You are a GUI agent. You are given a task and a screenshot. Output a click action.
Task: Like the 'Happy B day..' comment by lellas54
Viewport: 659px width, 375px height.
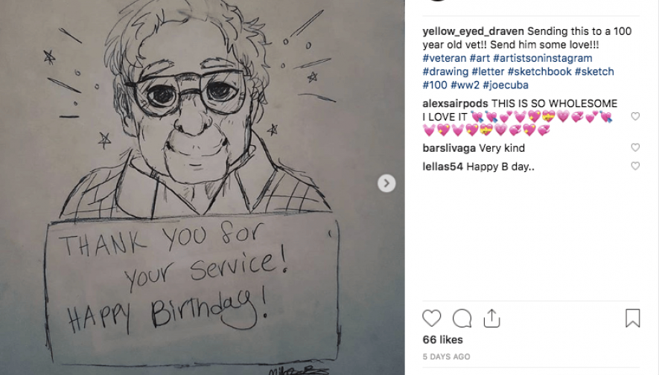coord(635,167)
